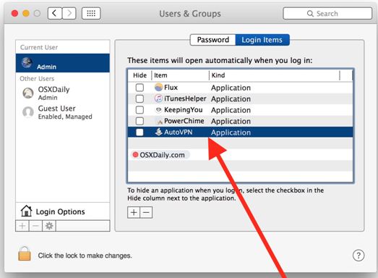
Task: Click the Flux app icon
Action: point(158,87)
